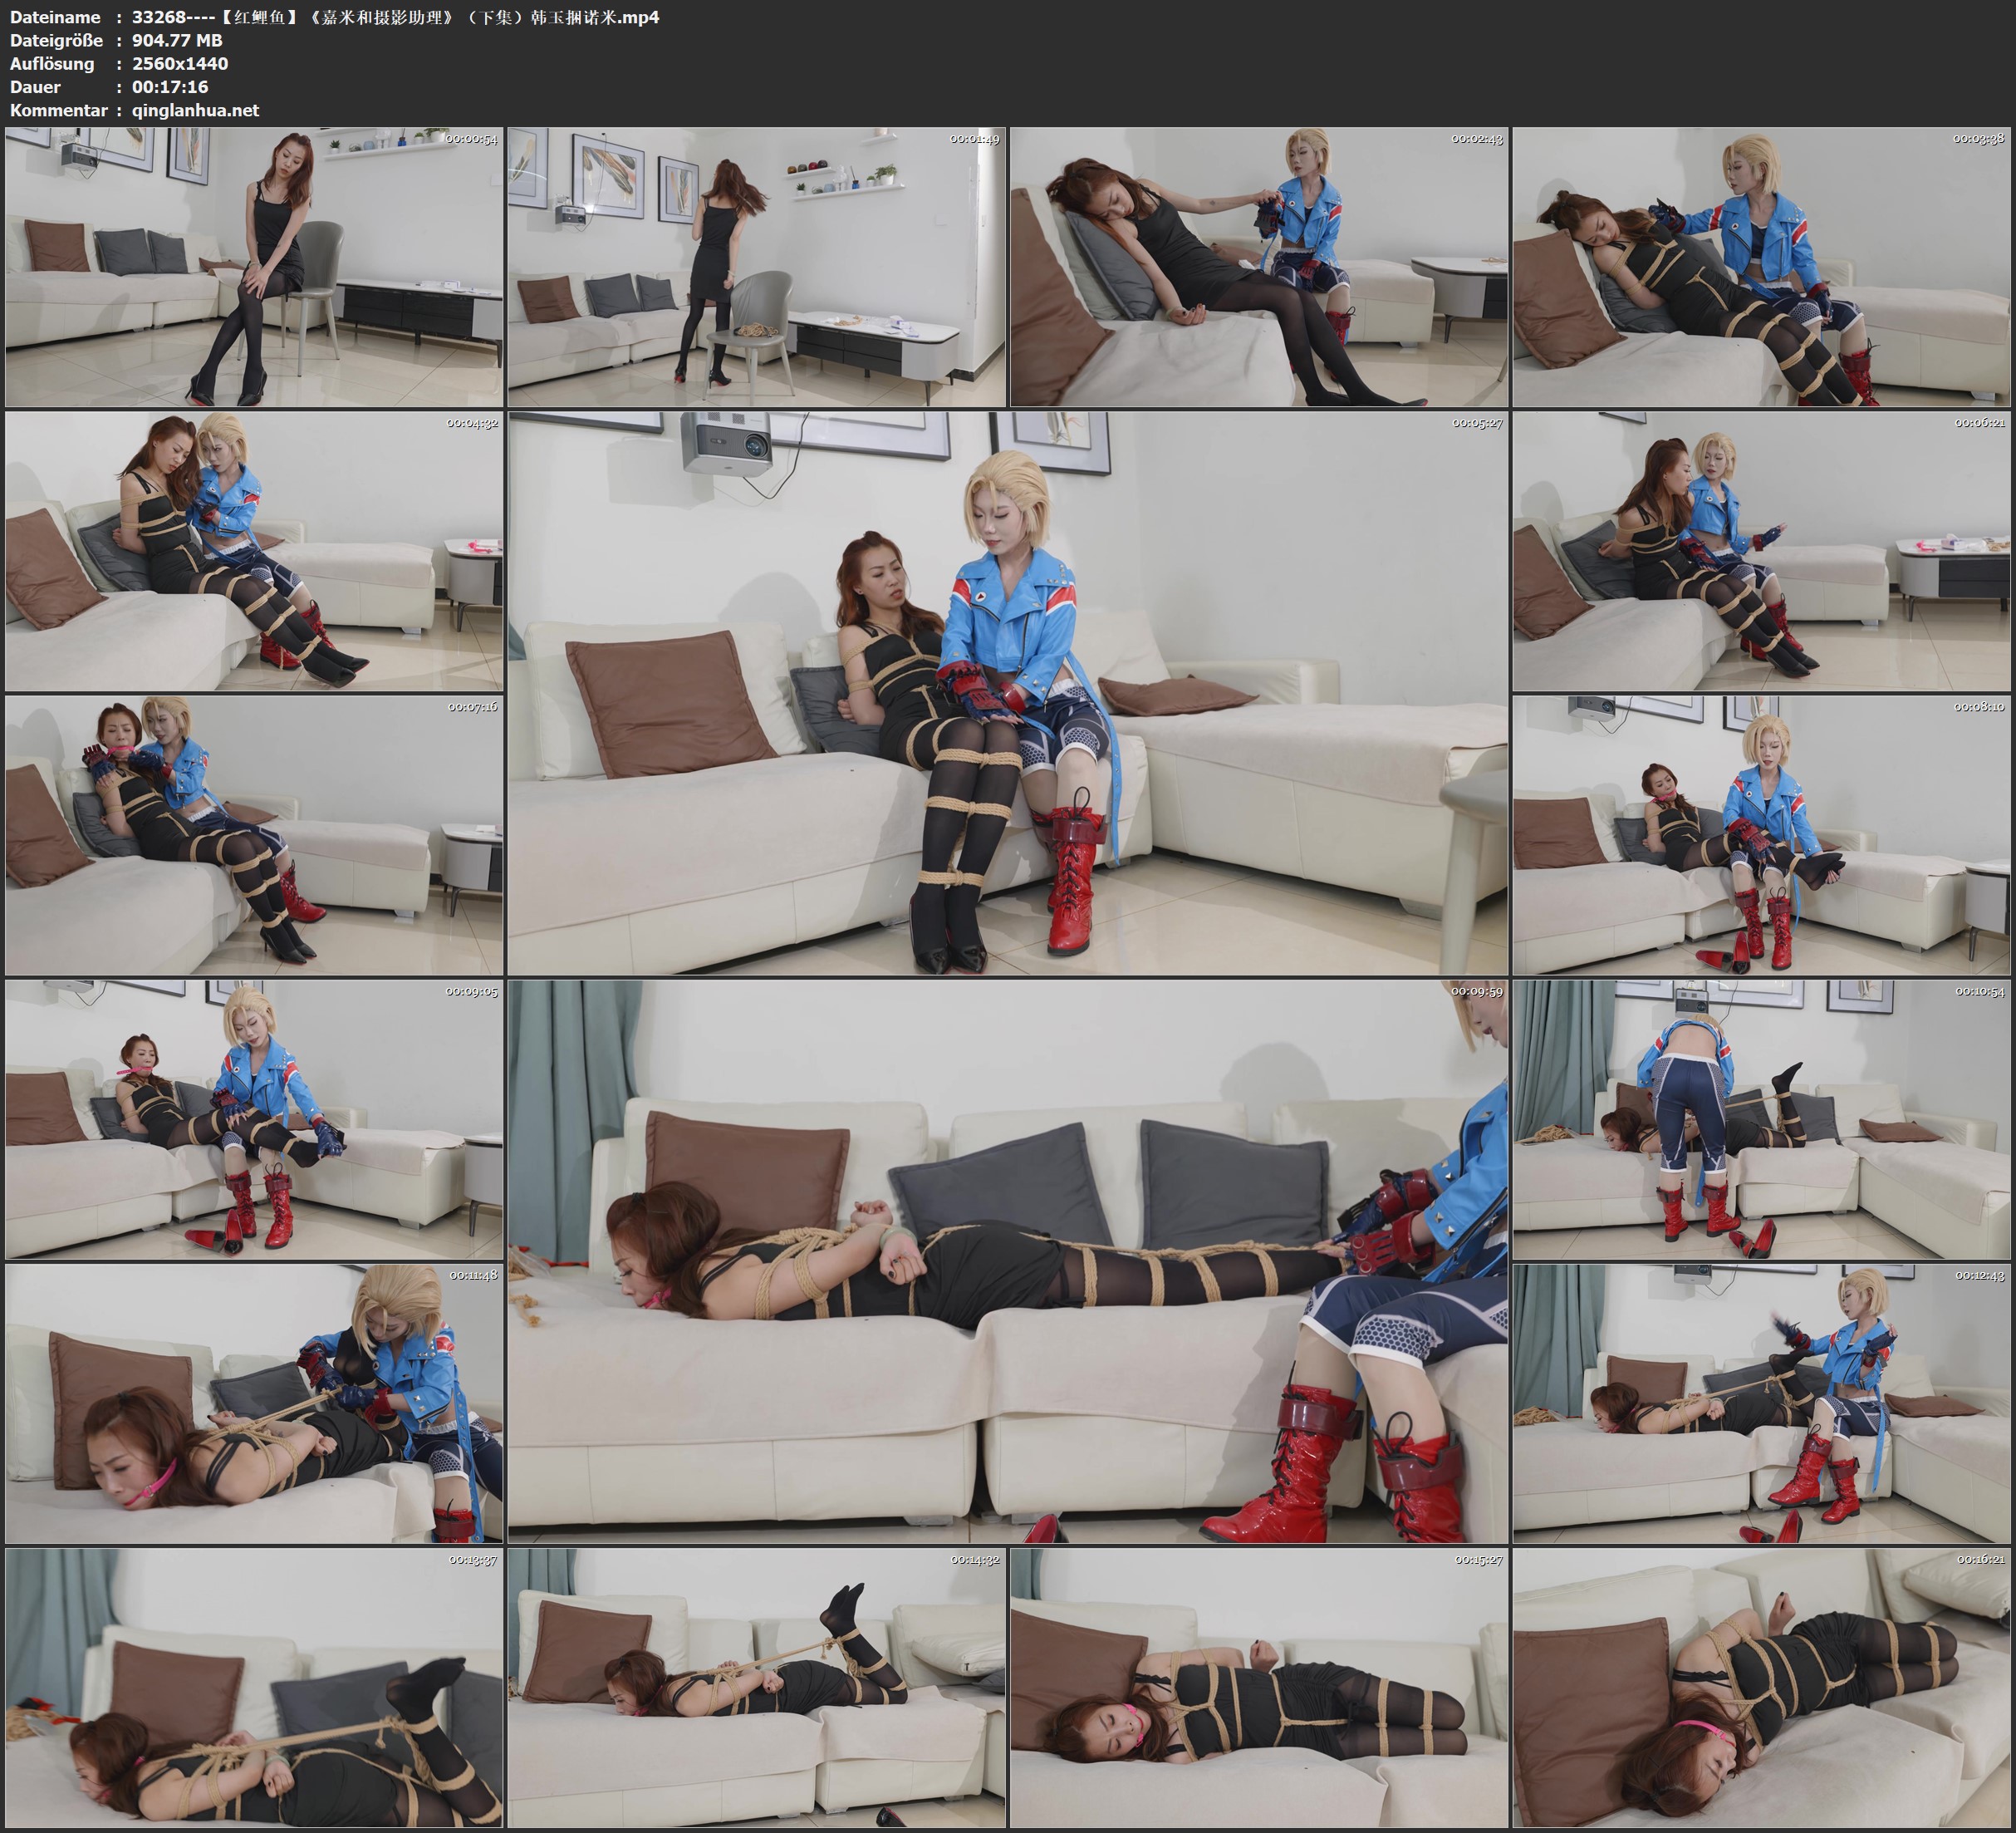Click the 2560x1440 resolution value
The image size is (2016, 1833).
click(180, 63)
